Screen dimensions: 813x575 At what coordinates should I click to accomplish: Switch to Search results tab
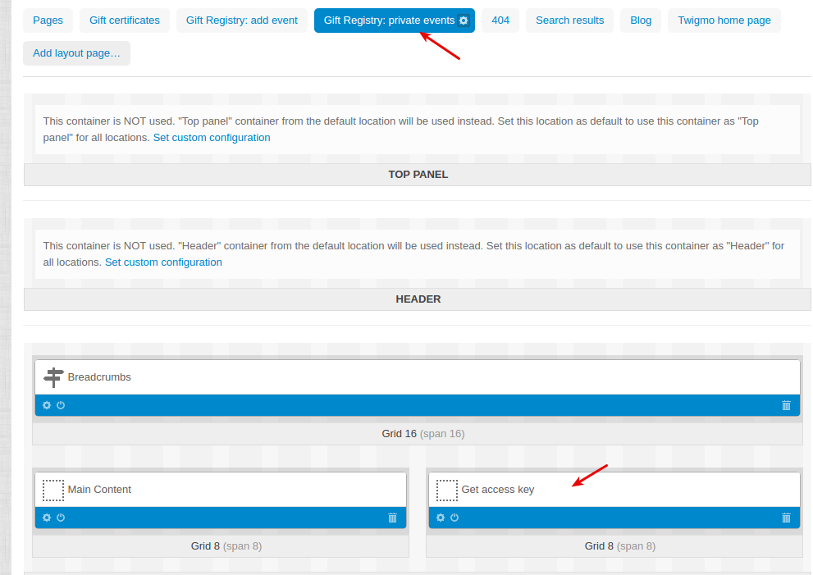(569, 21)
